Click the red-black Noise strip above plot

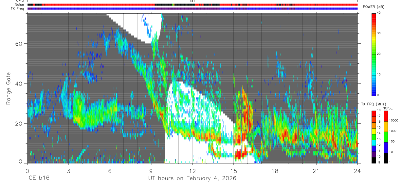192,5
